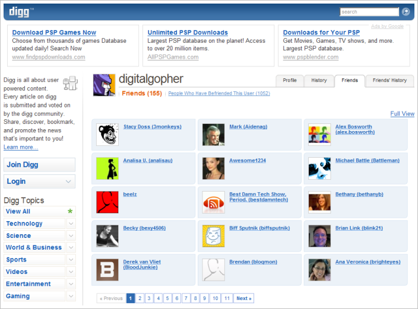Viewport: 418px width, 309px height.
Task: Click Biff Sputnik yellow face avatar
Action: (213, 236)
